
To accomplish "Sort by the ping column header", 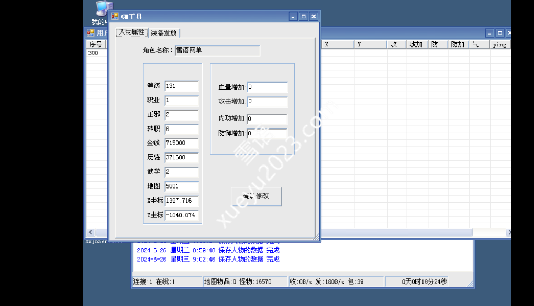I will [499, 45].
